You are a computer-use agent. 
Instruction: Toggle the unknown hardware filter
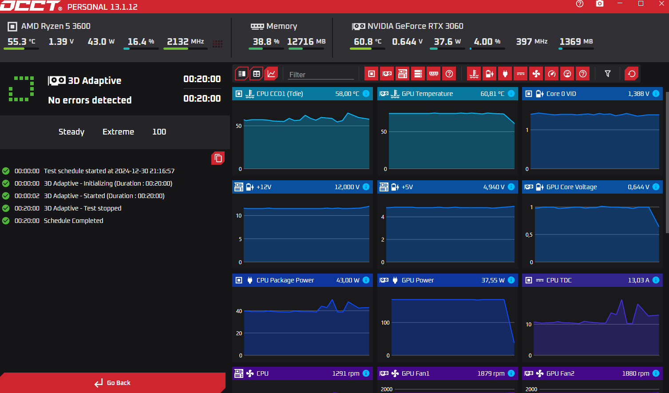pos(449,74)
